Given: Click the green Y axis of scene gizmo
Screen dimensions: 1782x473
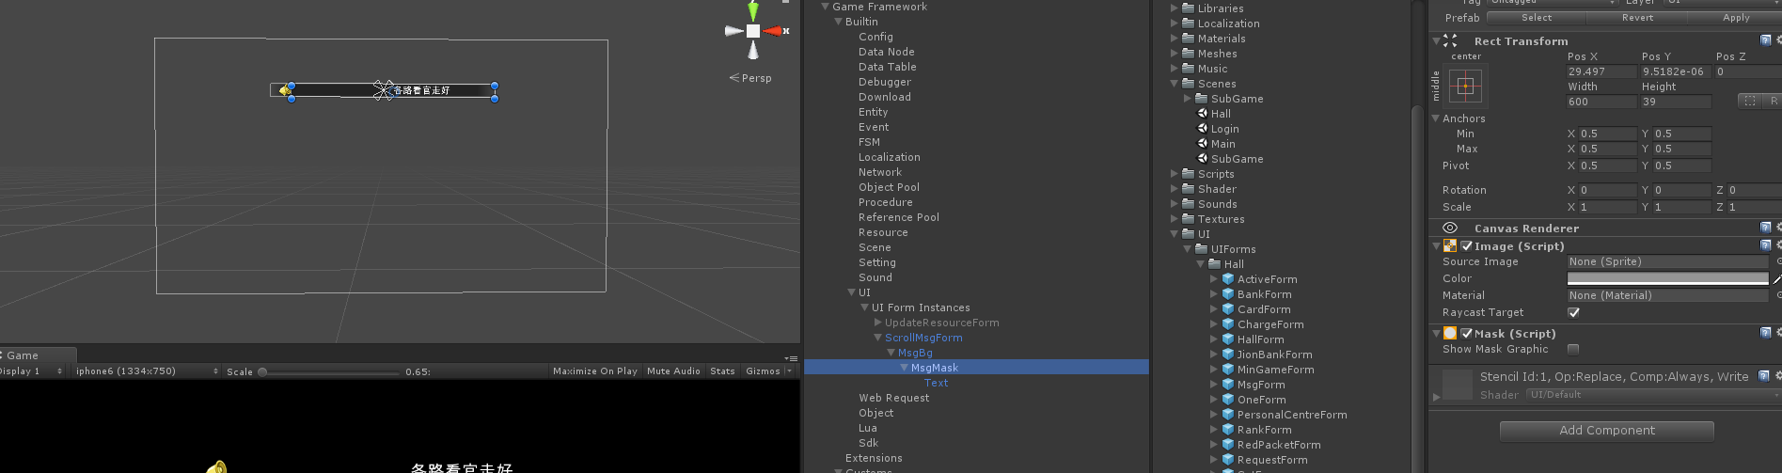Looking at the screenshot, I should (753, 11).
